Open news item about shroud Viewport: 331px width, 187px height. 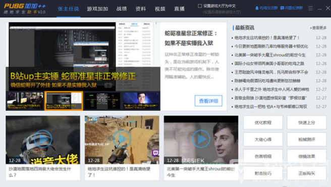coord(270,55)
